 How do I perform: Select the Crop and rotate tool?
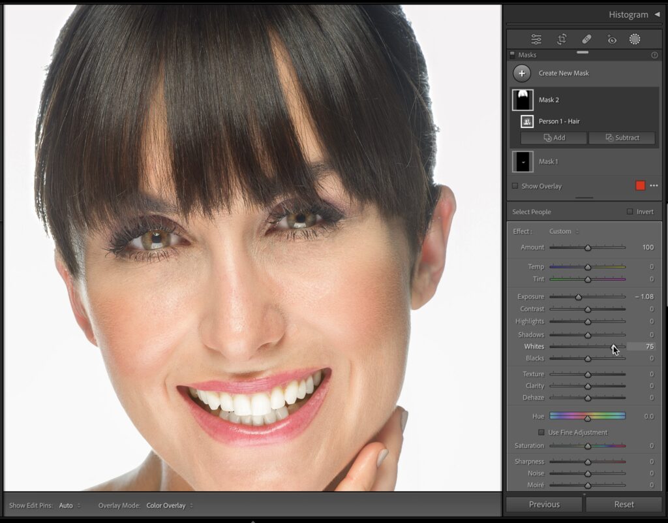coord(561,39)
